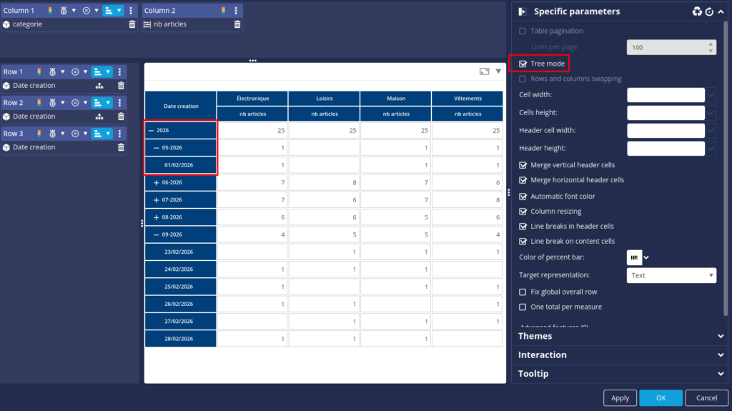Open the Target representation dropdown

pos(671,276)
